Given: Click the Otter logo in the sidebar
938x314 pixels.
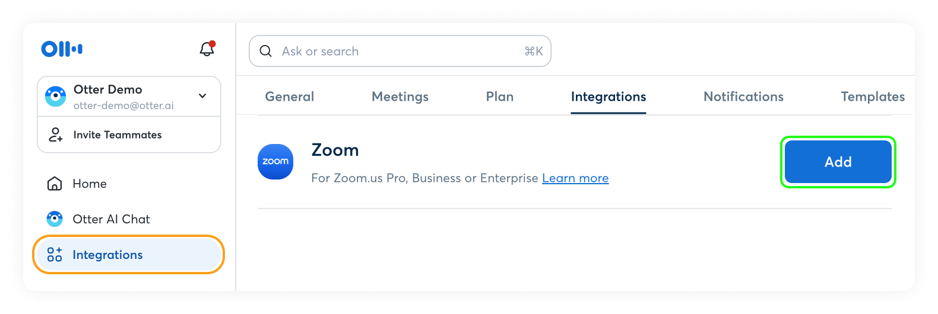Looking at the screenshot, I should [62, 49].
